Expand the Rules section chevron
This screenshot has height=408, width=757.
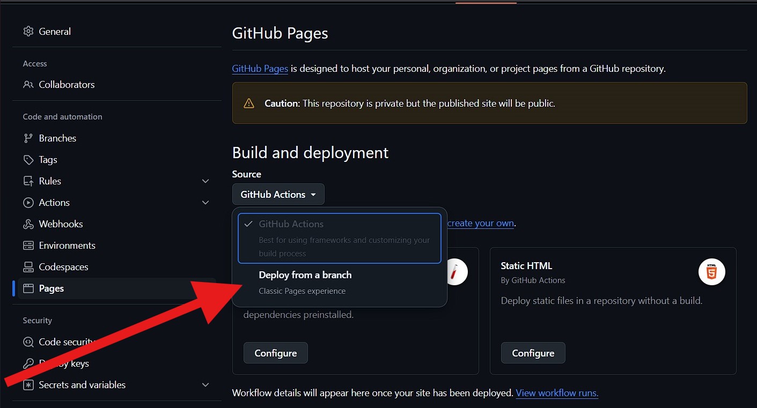[x=205, y=181]
